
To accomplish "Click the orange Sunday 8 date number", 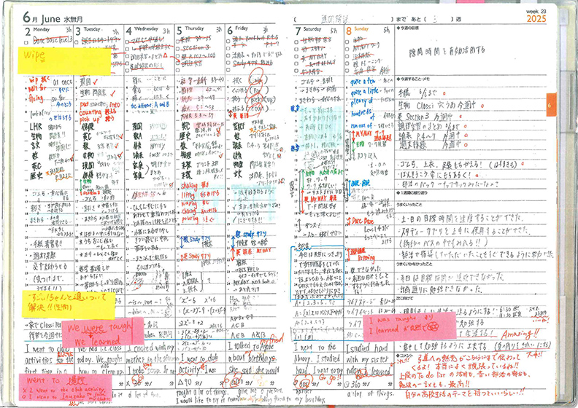I will [350, 31].
